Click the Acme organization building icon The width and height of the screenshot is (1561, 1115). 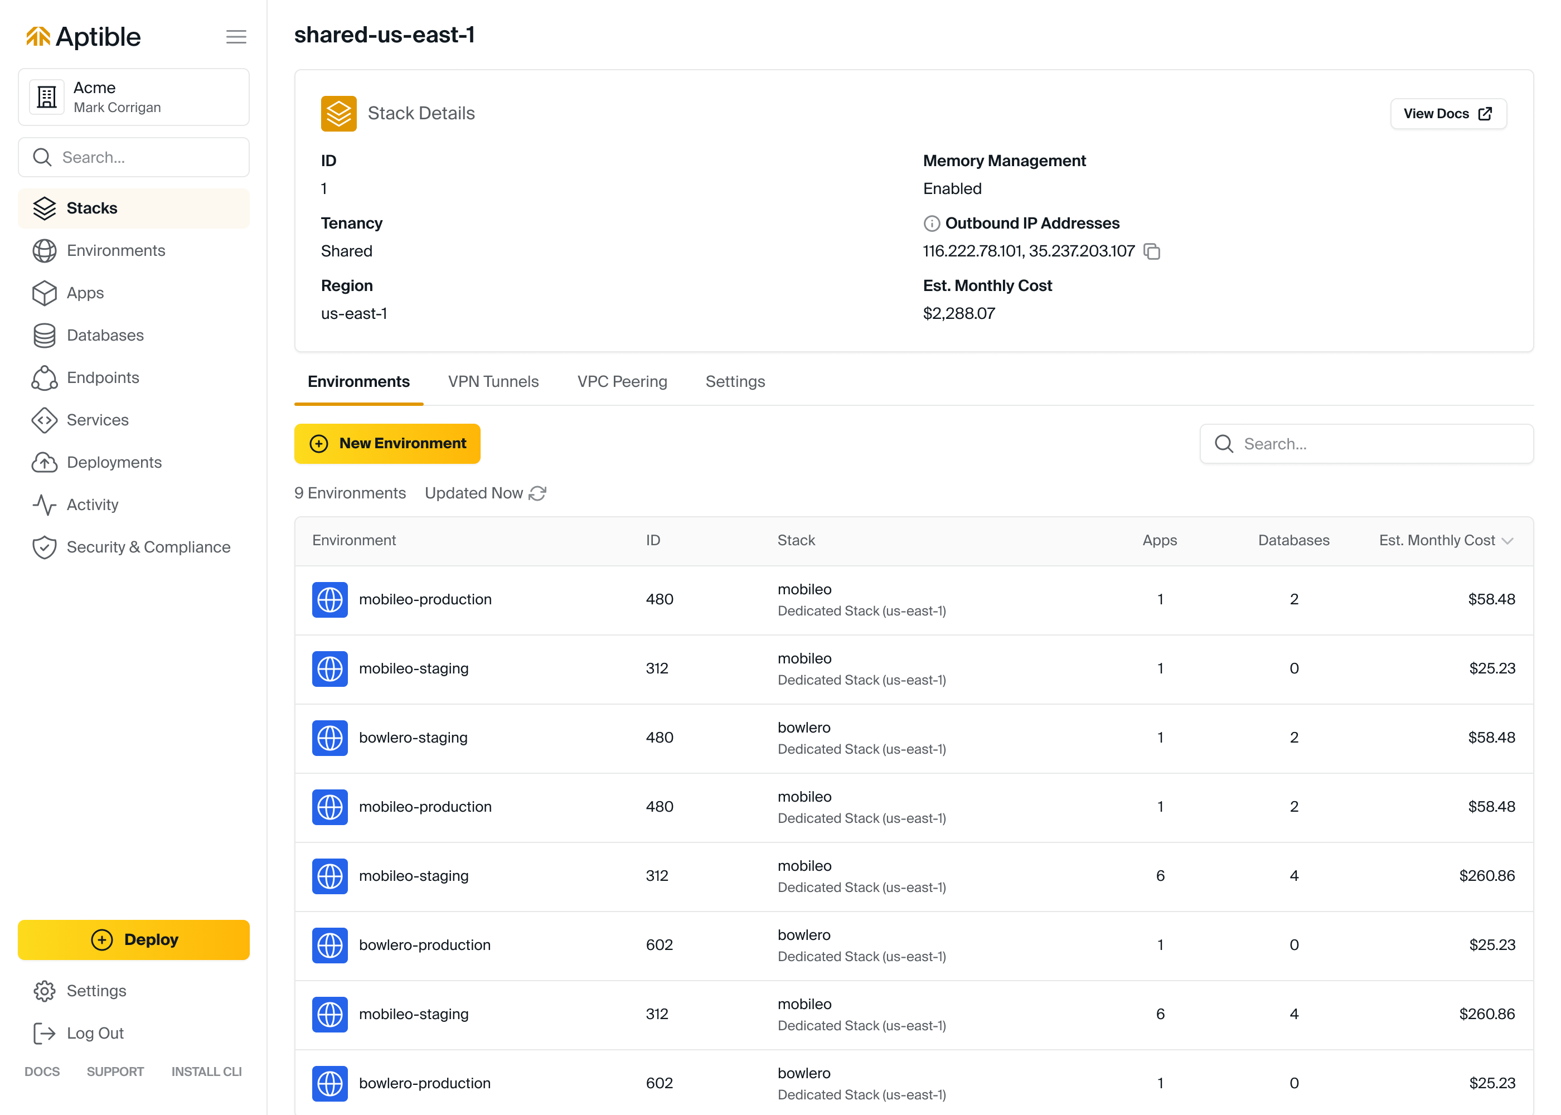(47, 97)
